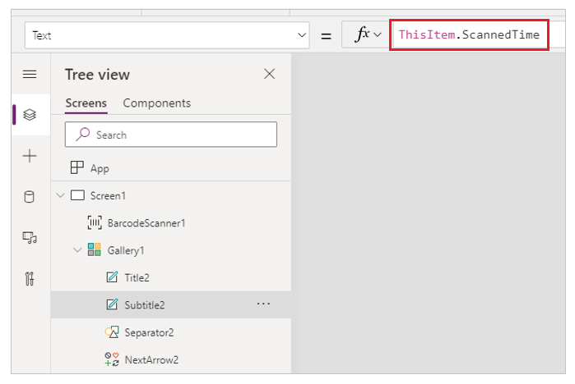Collapse the Gallery1 node
Viewport: 575px width, 384px height.
click(x=77, y=250)
